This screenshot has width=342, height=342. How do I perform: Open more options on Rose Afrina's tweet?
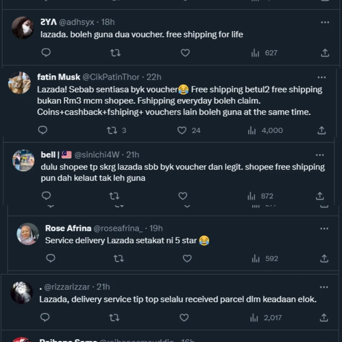coord(324,229)
